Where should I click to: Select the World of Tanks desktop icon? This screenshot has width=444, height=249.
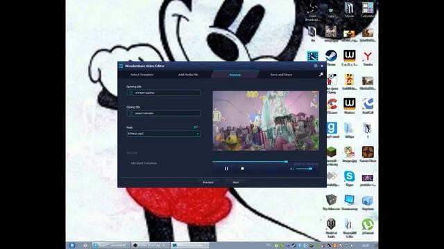(x=331, y=228)
